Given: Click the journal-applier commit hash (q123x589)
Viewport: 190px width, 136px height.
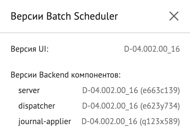Looking at the screenshot, I should pyautogui.click(x=159, y=121).
